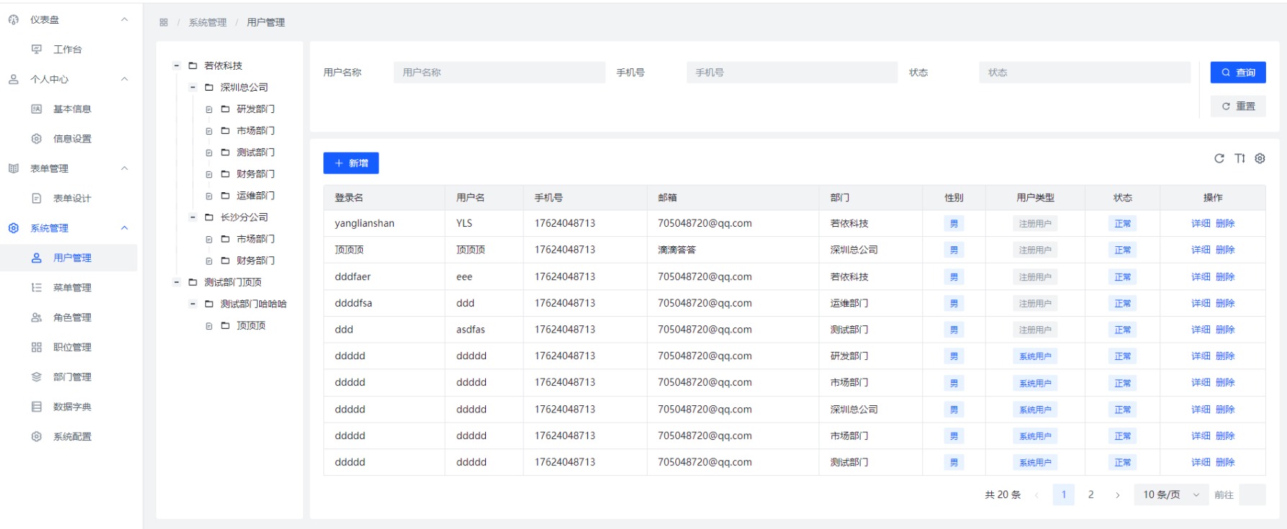The width and height of the screenshot is (1287, 529).
Task: Click the 角色管理 users icon
Action: 37,317
